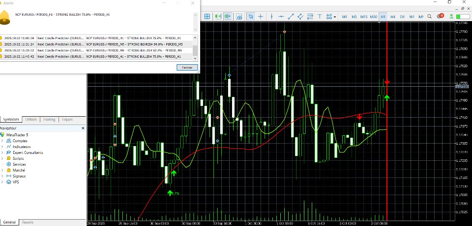Click the Services gear icon
The image size is (472, 226).
(x=8, y=164)
